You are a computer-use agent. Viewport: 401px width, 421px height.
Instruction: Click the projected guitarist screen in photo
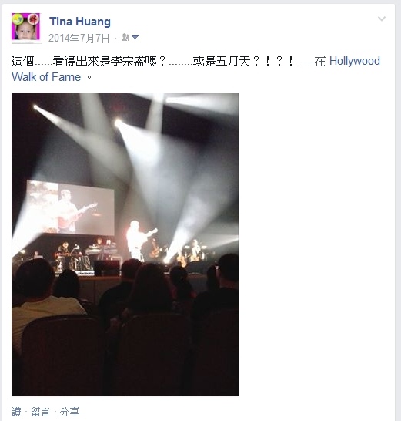(71, 208)
